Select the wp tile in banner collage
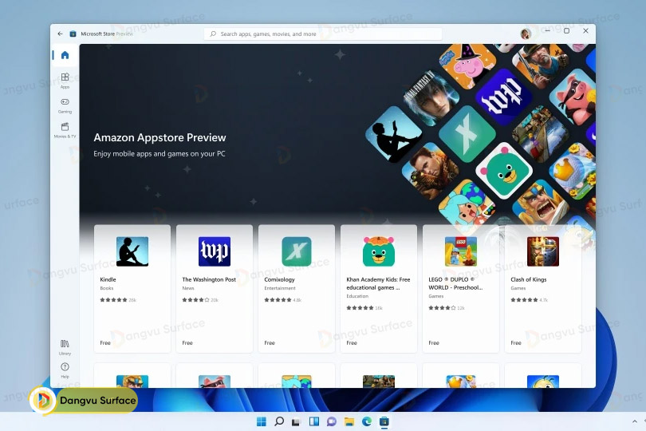 504,97
